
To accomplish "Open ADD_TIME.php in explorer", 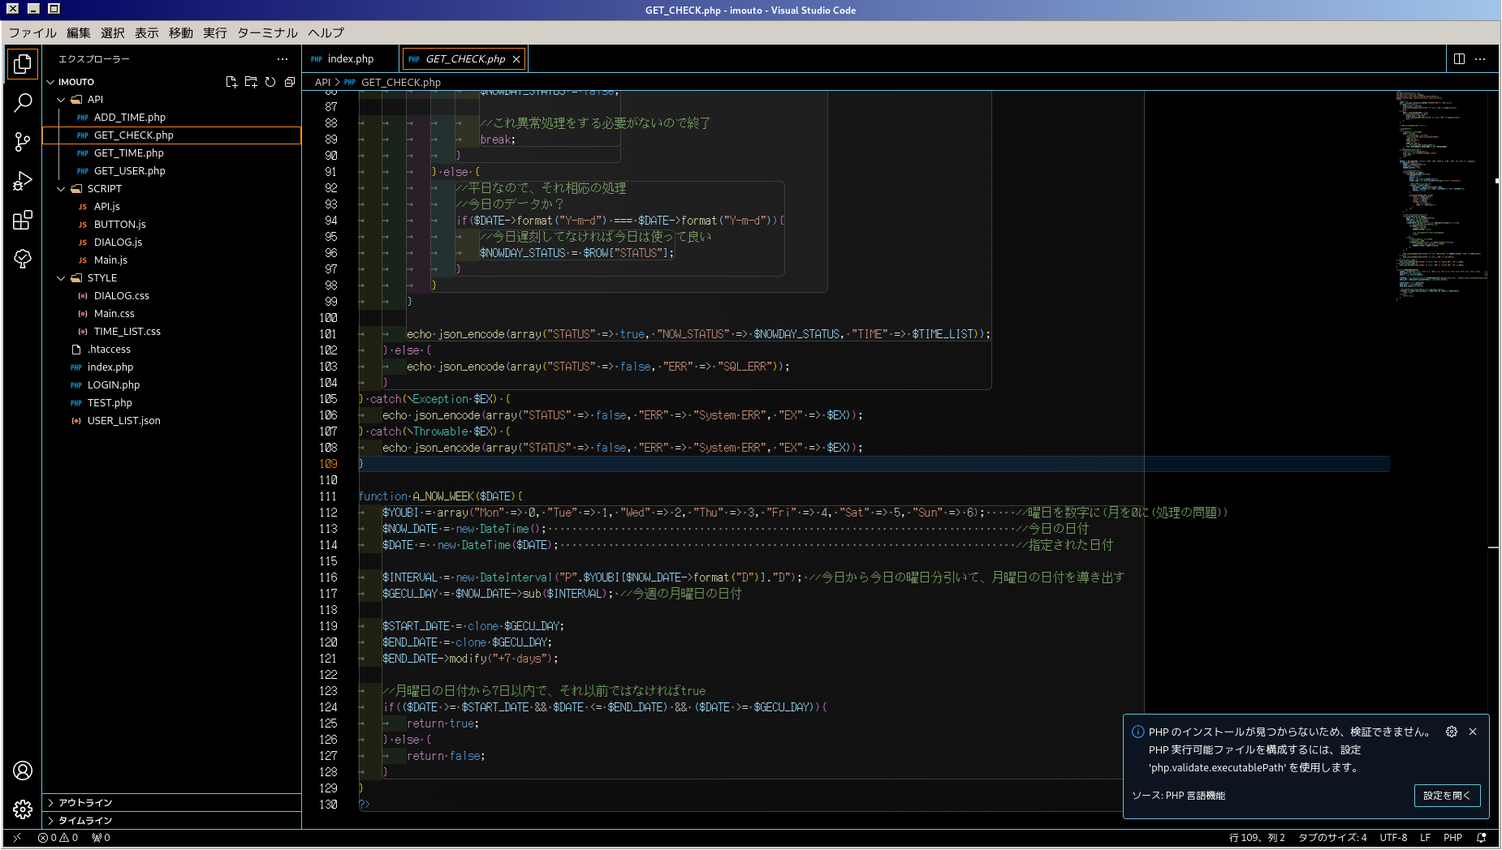I will (x=172, y=118).
